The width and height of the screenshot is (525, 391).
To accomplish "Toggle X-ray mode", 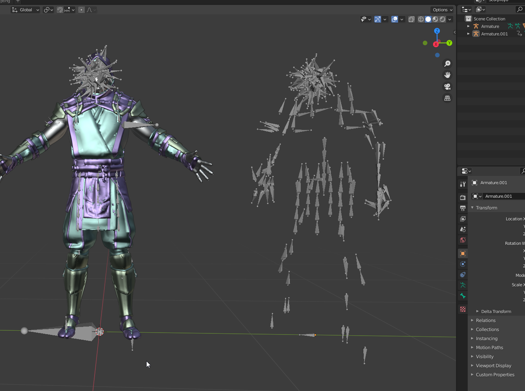I will 412,19.
